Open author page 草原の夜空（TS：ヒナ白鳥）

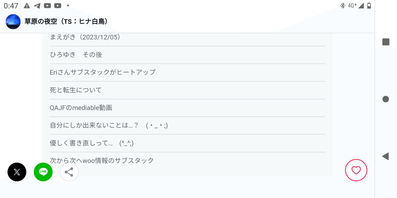(x=66, y=21)
